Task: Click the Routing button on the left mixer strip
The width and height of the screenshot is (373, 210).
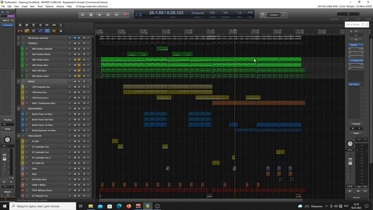Action: (8, 120)
